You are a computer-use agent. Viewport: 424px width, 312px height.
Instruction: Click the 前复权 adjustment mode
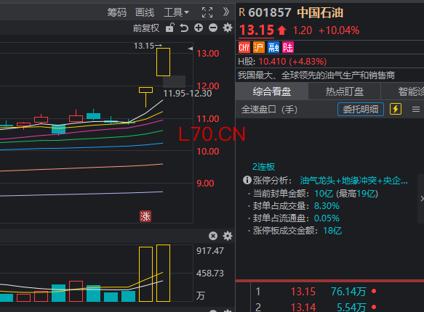pos(146,28)
